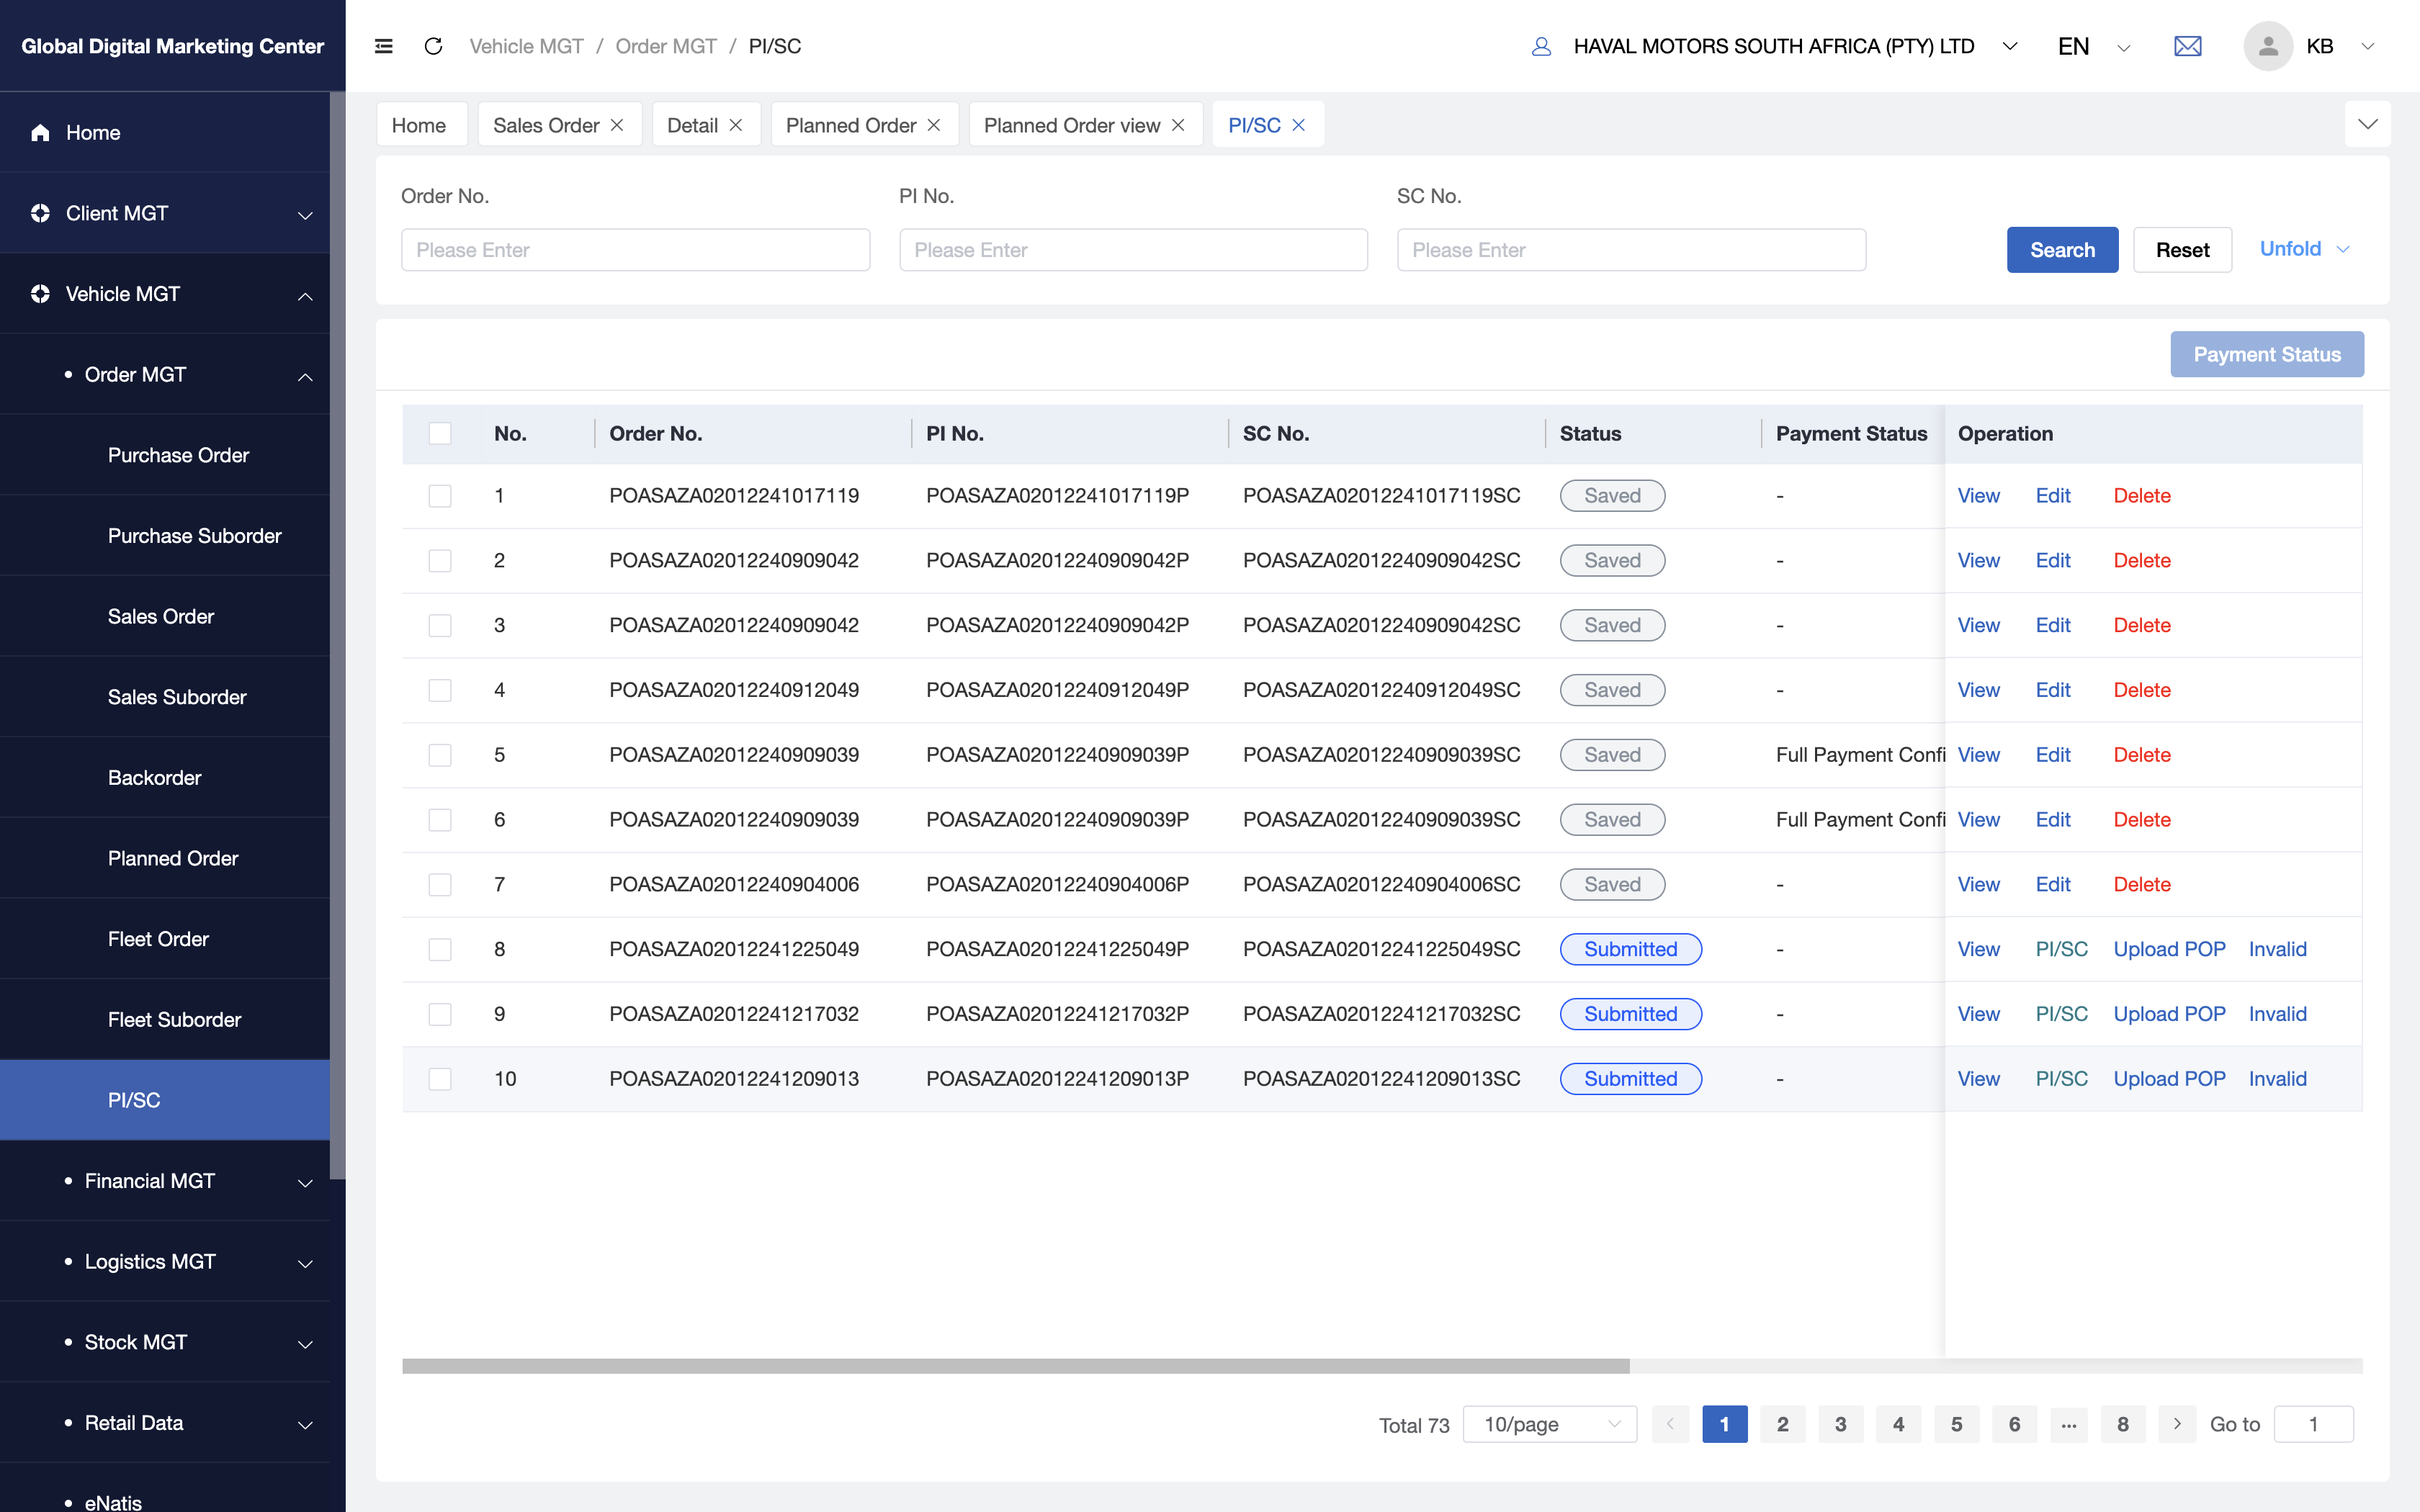2420x1512 pixels.
Task: Expand the Financial MGT submenu
Action: (x=306, y=1183)
